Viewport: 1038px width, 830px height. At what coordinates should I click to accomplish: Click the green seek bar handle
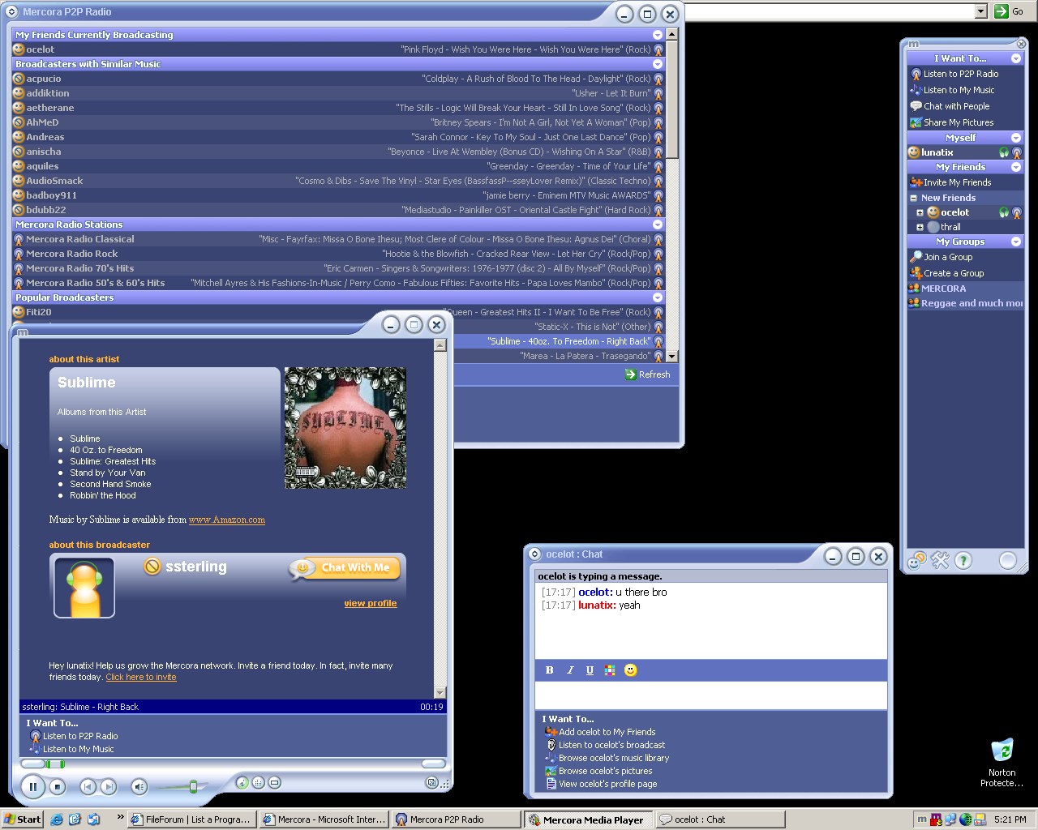coord(55,764)
